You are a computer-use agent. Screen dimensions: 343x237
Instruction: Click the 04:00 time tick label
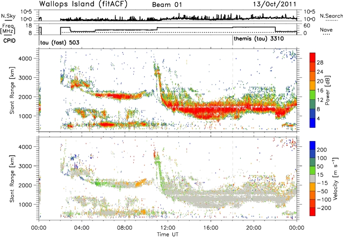tap(81, 228)
